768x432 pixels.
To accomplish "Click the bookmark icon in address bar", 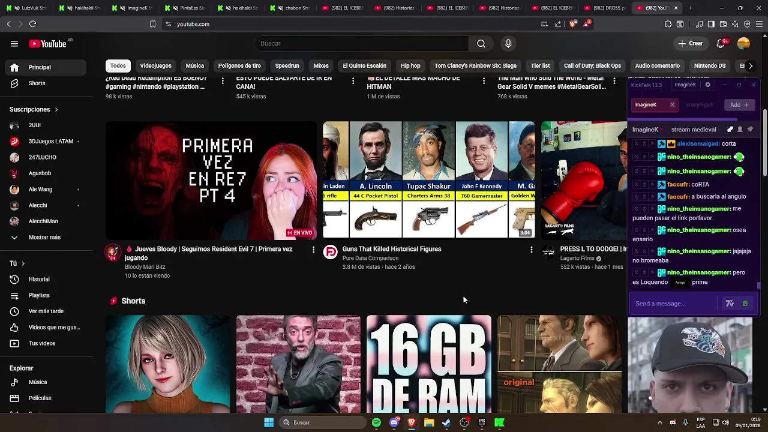I will click(x=152, y=24).
